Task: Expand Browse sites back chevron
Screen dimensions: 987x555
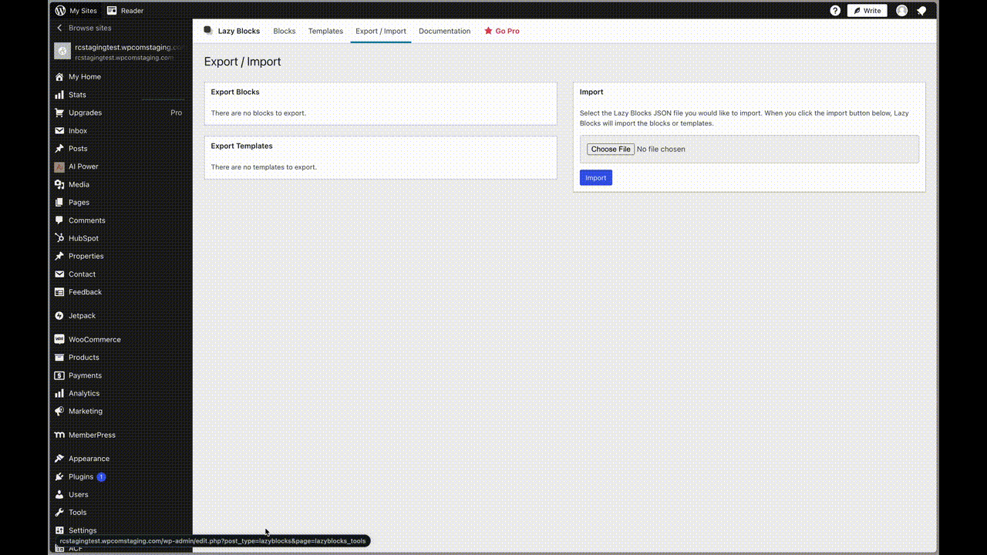Action: (59, 28)
